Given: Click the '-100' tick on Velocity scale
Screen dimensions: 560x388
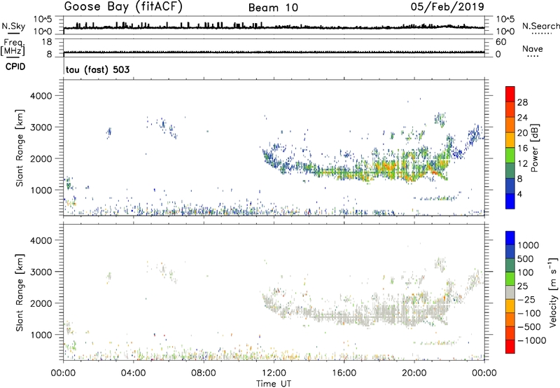Looking at the screenshot, I should pos(529,313).
